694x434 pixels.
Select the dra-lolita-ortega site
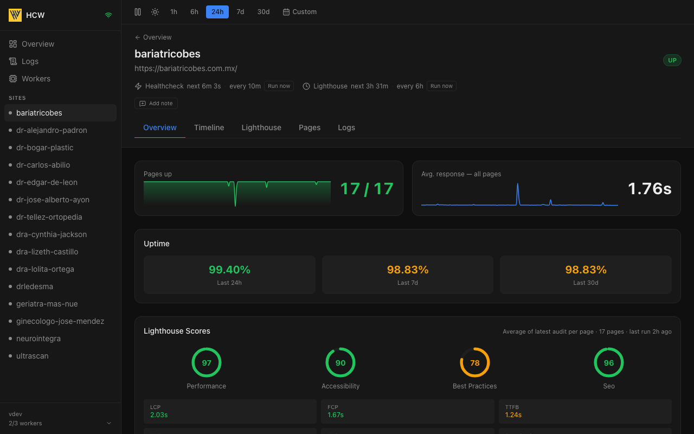pyautogui.click(x=60, y=269)
